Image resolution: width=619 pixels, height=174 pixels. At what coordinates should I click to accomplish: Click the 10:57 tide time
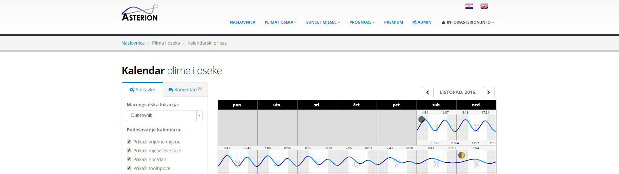pyautogui.click(x=435, y=143)
